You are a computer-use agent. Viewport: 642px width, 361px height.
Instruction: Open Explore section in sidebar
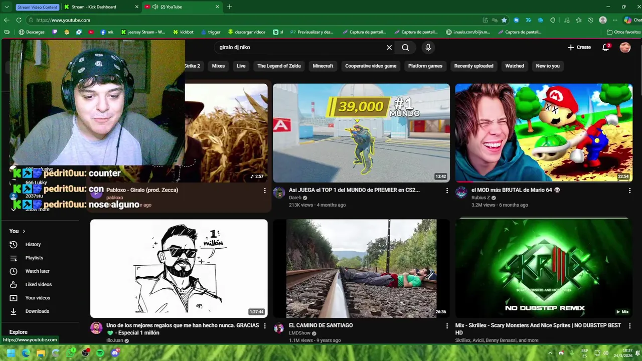point(19,332)
